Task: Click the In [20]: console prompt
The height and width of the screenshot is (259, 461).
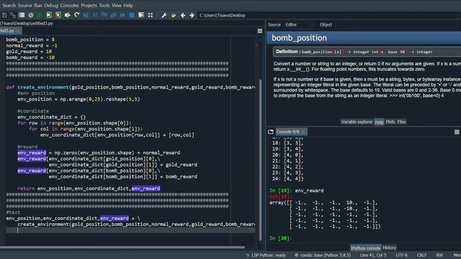Action: 281,238
